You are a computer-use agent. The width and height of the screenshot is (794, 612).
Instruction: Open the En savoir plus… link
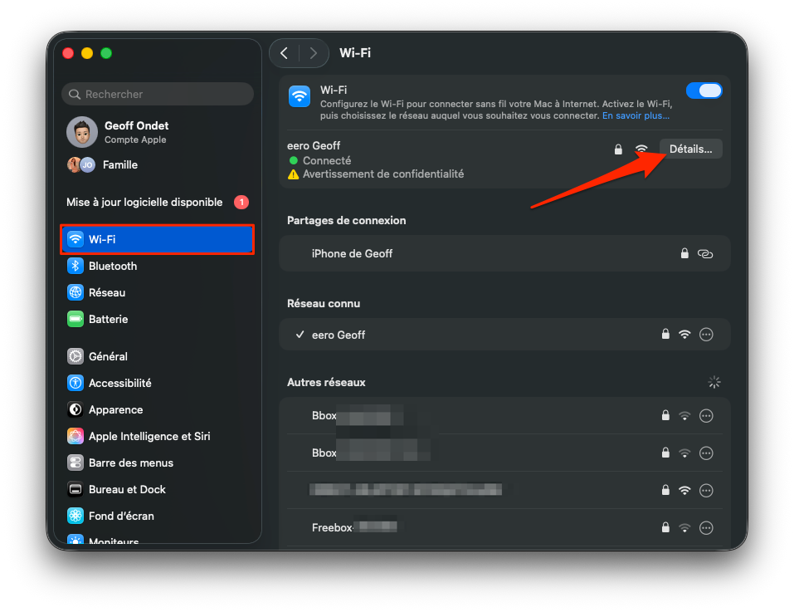click(x=636, y=115)
